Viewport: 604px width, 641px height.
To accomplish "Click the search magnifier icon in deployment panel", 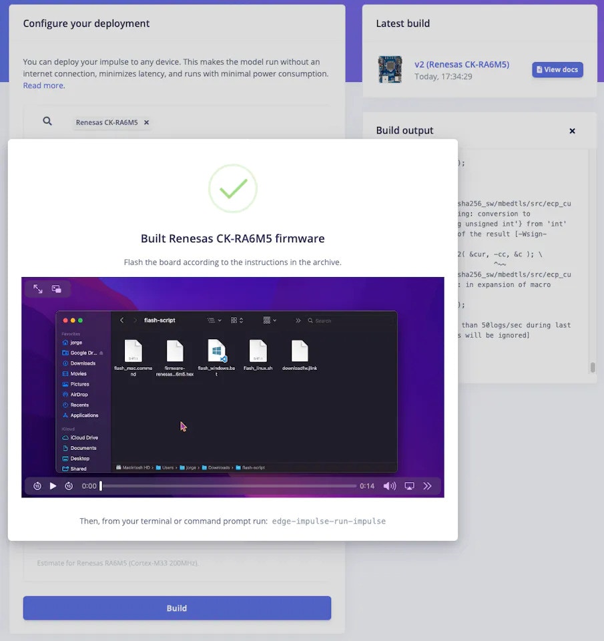I will tap(47, 121).
